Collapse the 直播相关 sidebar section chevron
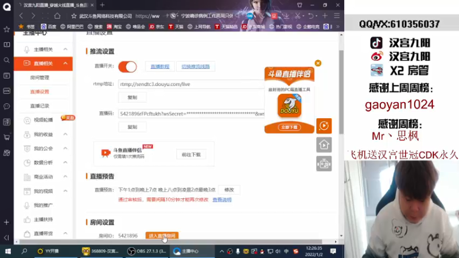This screenshot has width=459, height=258. [x=65, y=64]
